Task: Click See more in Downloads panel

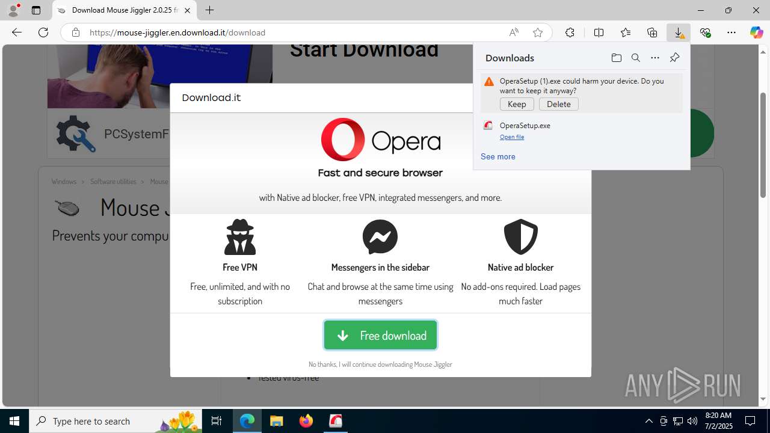Action: click(497, 156)
